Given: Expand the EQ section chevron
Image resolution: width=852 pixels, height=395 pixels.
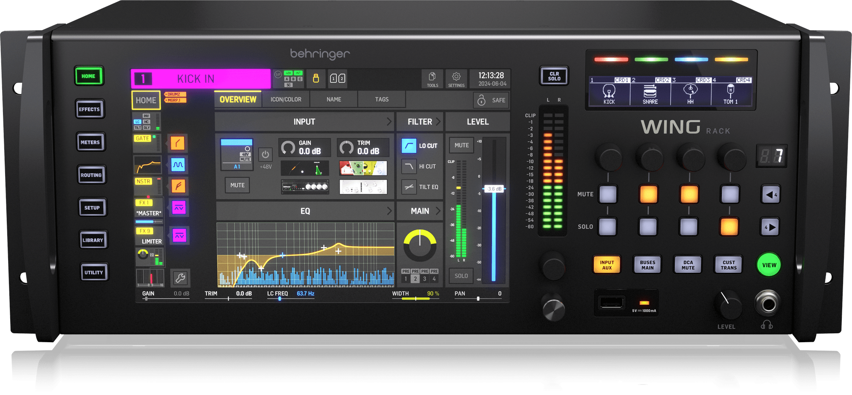Looking at the screenshot, I should 389,211.
